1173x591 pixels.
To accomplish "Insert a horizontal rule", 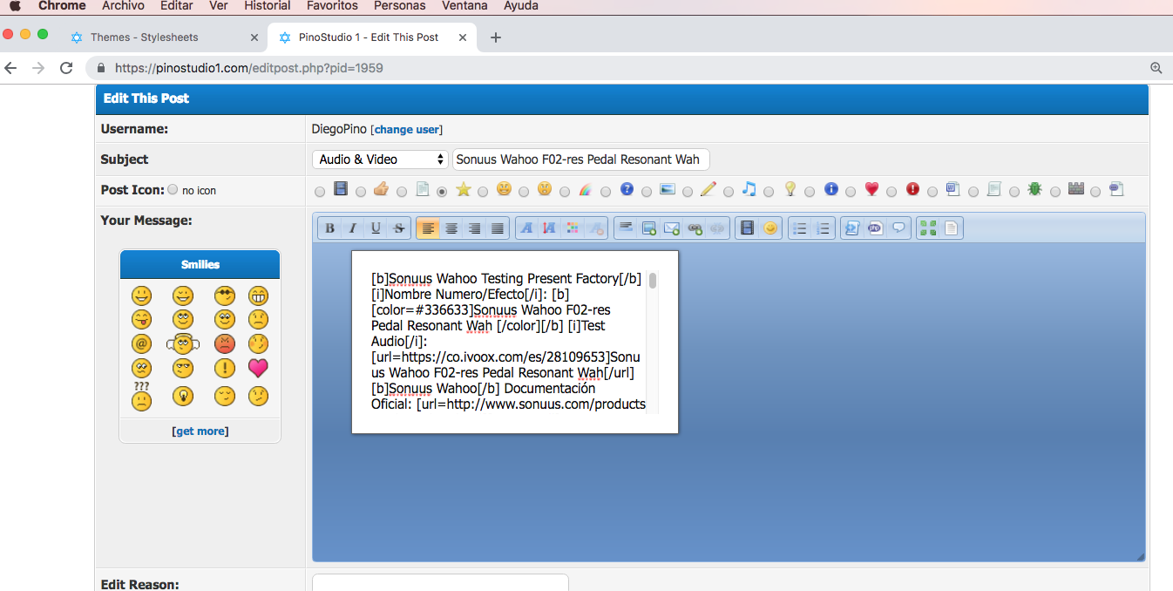I will 626,228.
